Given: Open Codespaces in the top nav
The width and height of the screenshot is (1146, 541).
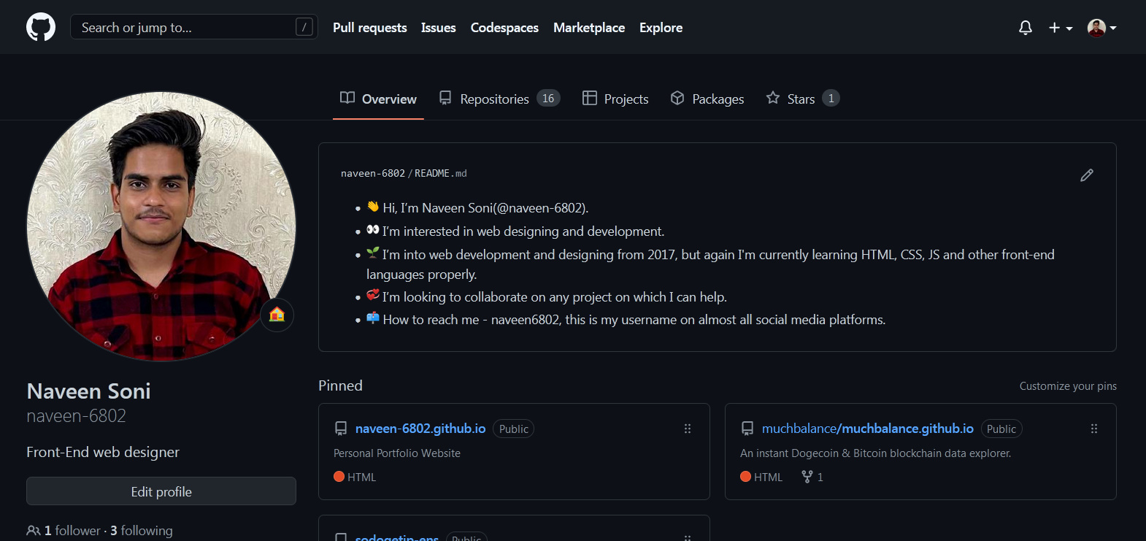Looking at the screenshot, I should click(504, 28).
